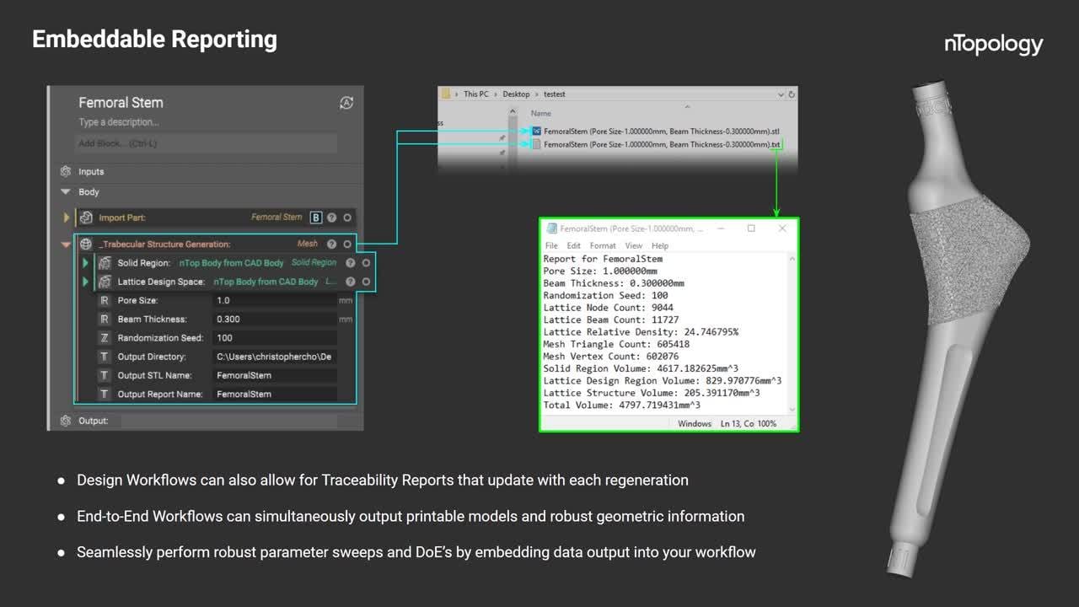Screen dimensions: 1079x607
Task: Open help icon on the Solid Region row
Action: (x=351, y=263)
